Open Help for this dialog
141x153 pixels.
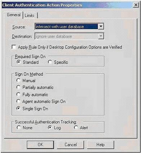[100, 145]
